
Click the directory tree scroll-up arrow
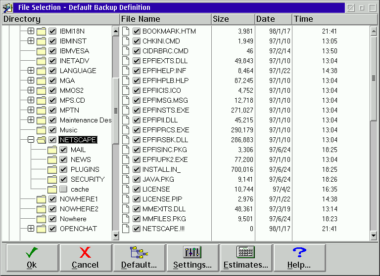coord(116,31)
